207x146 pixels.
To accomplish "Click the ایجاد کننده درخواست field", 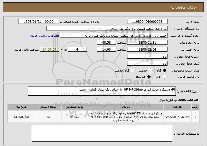I will pos(114,36).
